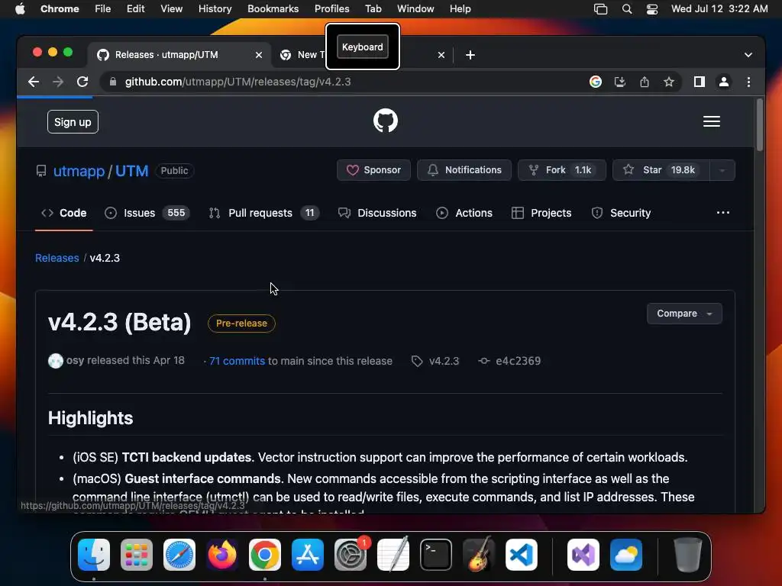Open the repository tabs overflow ellipsis
The image size is (782, 586).
pyautogui.click(x=722, y=213)
